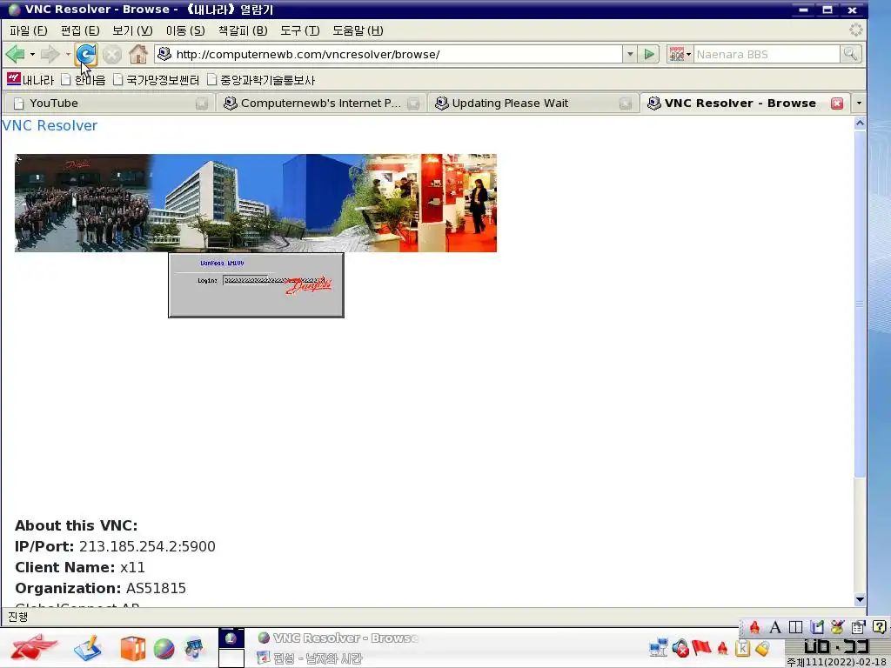
Task: Open the 중앙과학기술통보사 bookmark
Action: 261,80
